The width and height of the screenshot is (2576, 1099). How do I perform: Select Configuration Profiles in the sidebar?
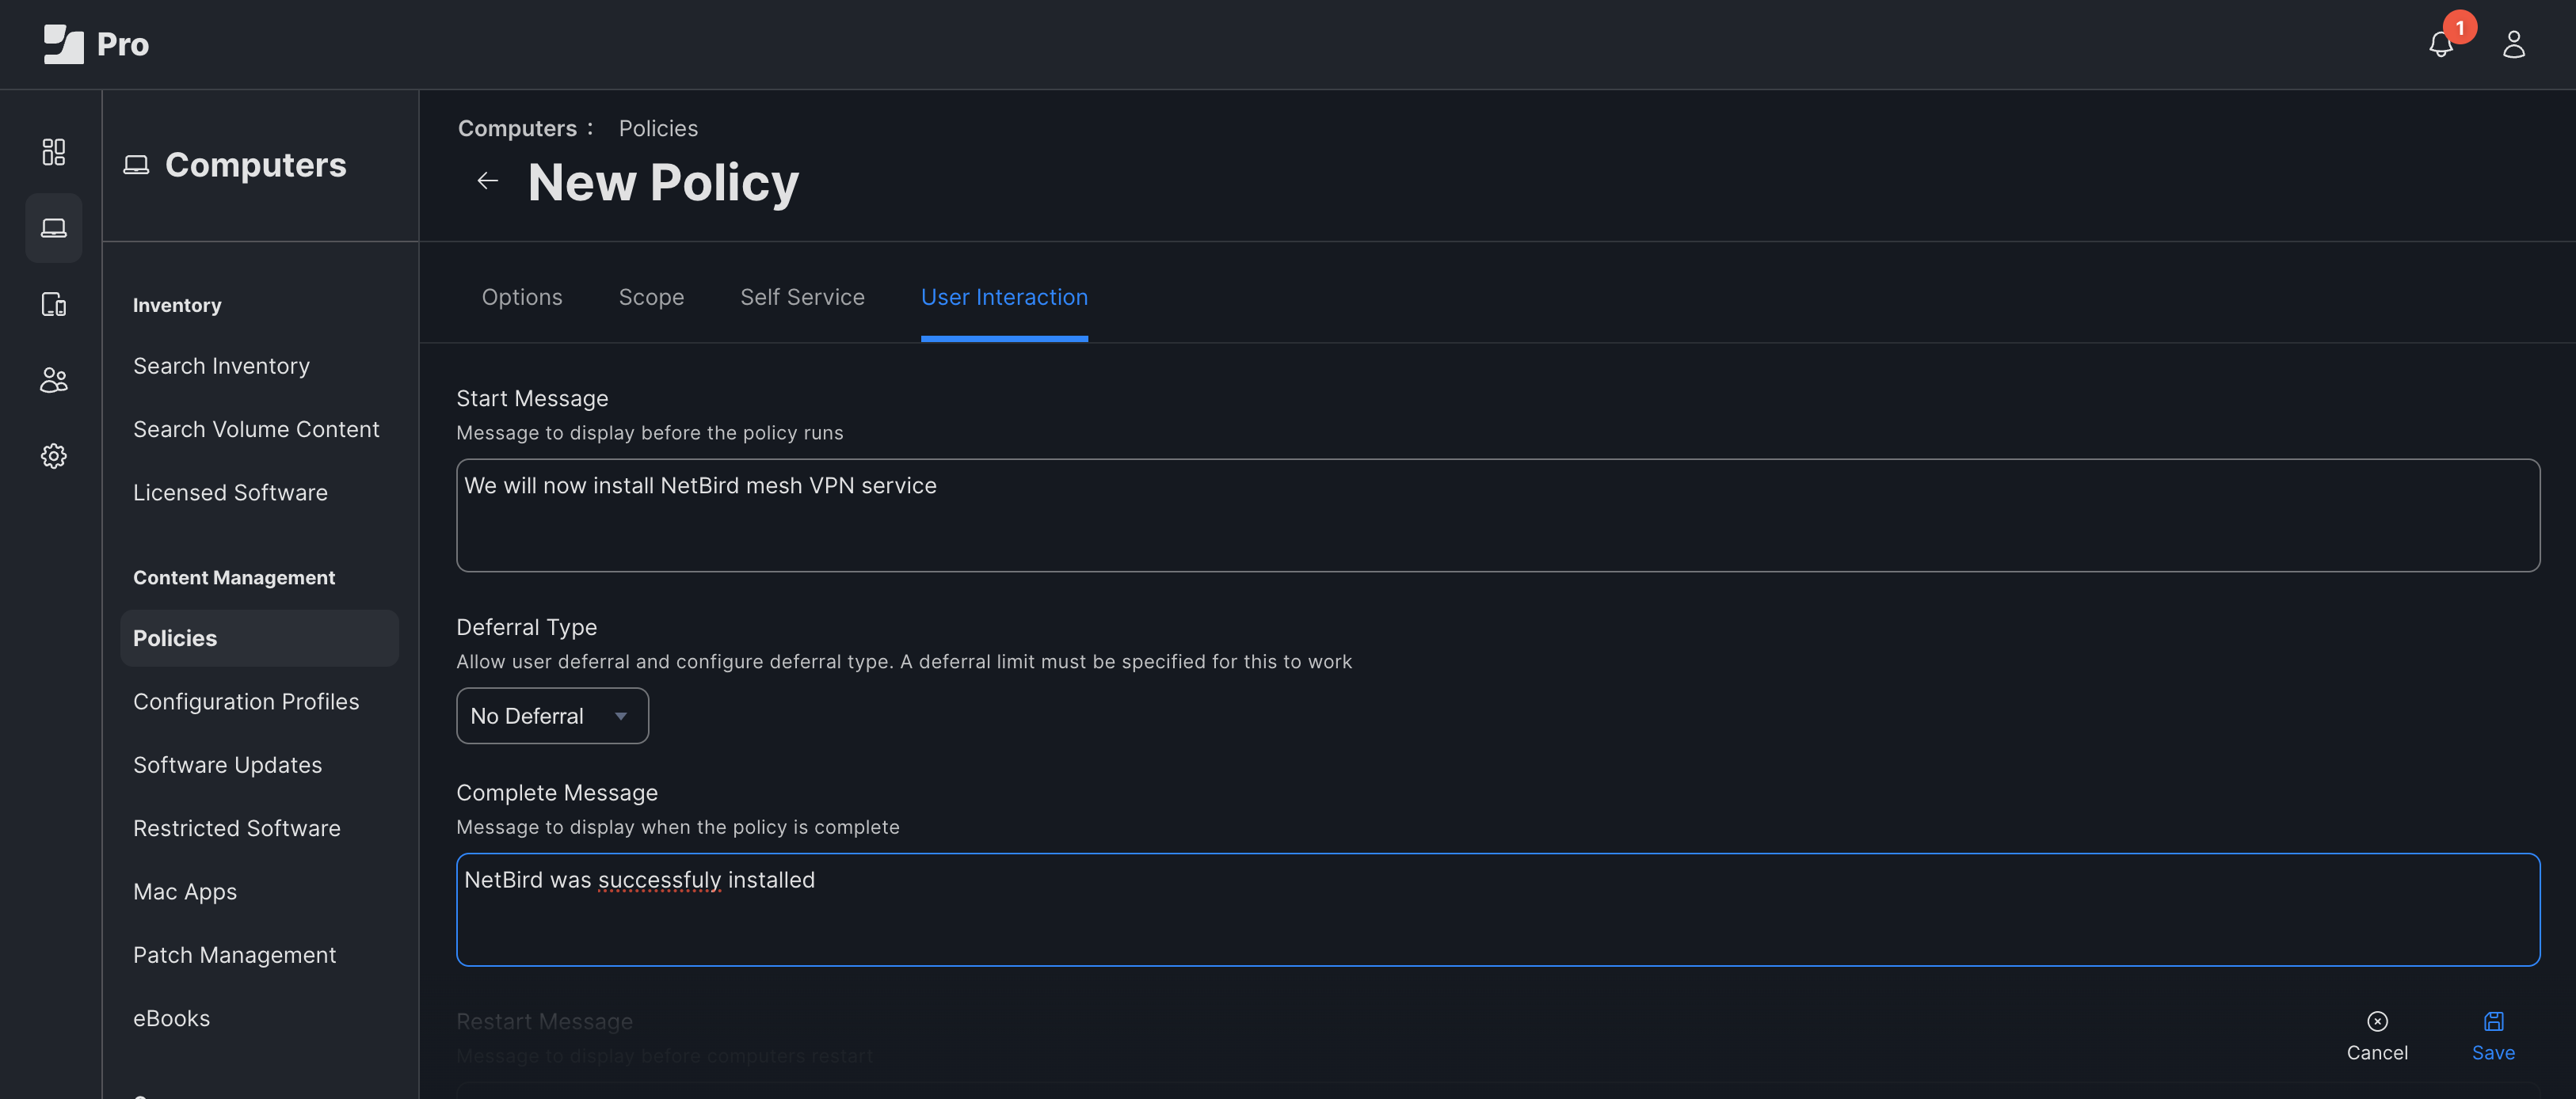point(246,701)
